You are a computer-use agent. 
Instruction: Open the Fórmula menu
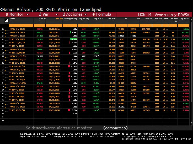(102, 14)
